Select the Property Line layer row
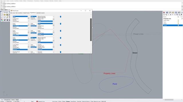Screen dimensions: 183x102 tap(173, 19)
